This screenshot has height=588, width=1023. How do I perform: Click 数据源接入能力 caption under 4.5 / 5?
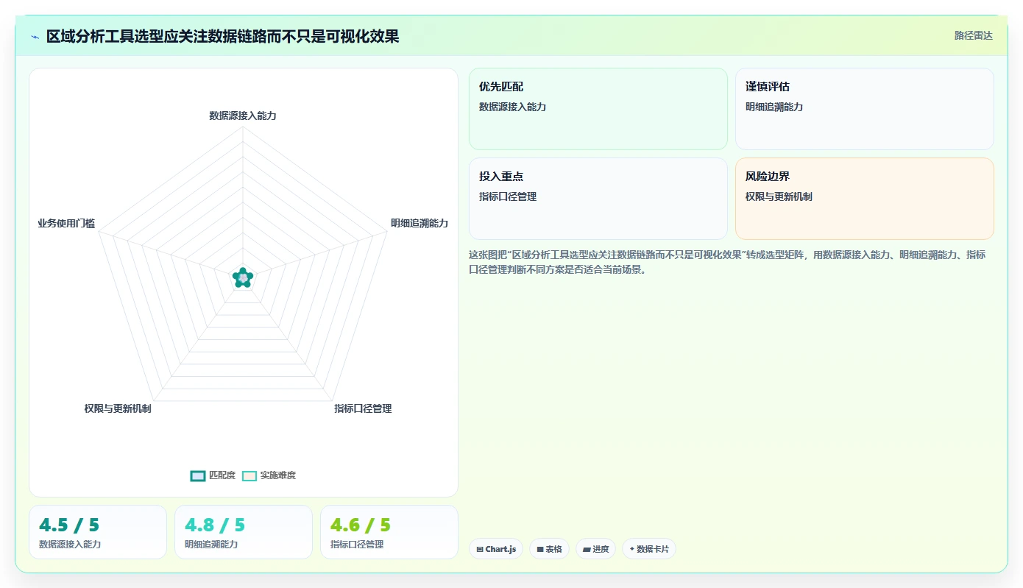tap(70, 545)
